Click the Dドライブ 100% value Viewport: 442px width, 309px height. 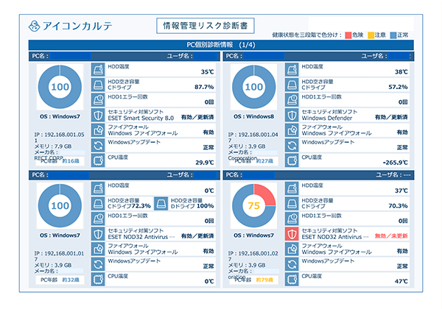pyautogui.click(x=206, y=206)
